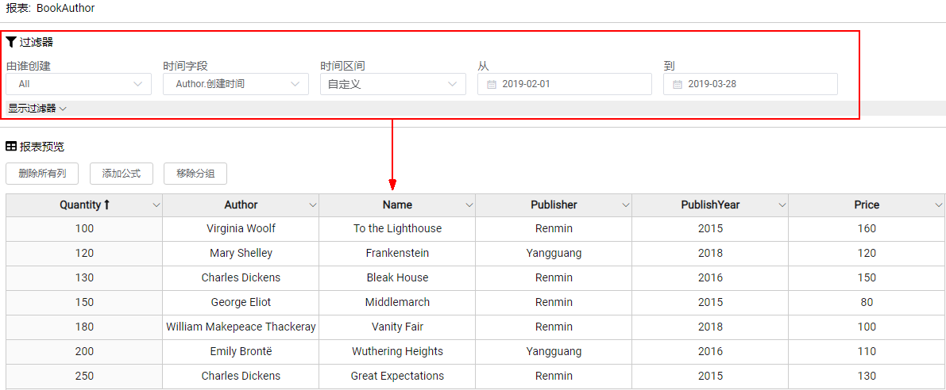Image resolution: width=946 pixels, height=390 pixels.
Task: Click the 从 date field 2019-02-01
Action: (565, 84)
